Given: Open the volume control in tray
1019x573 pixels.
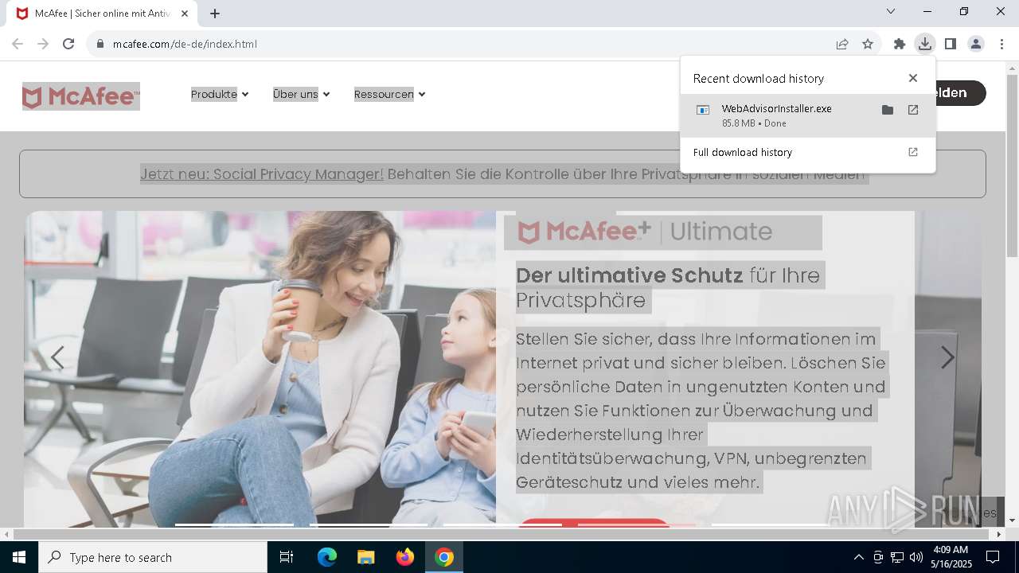Looking at the screenshot, I should 916,557.
